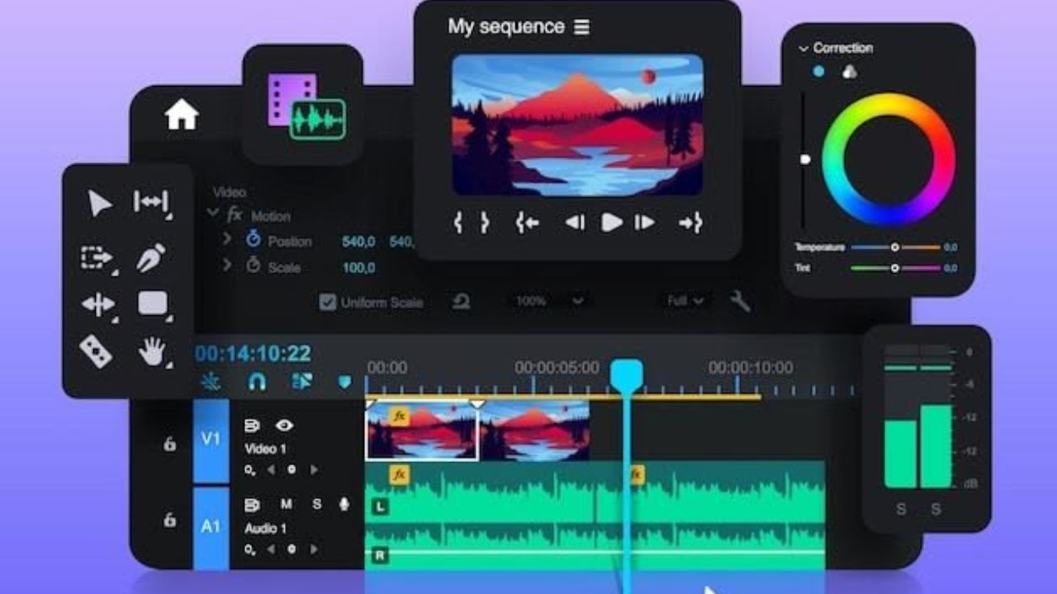Select the Razor tool
1057x594 pixels.
pyautogui.click(x=96, y=351)
